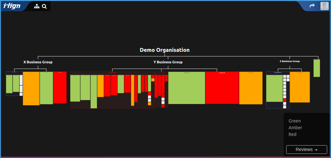Open the organisation hierarchy icon
The image size is (331, 158).
coord(37,6)
